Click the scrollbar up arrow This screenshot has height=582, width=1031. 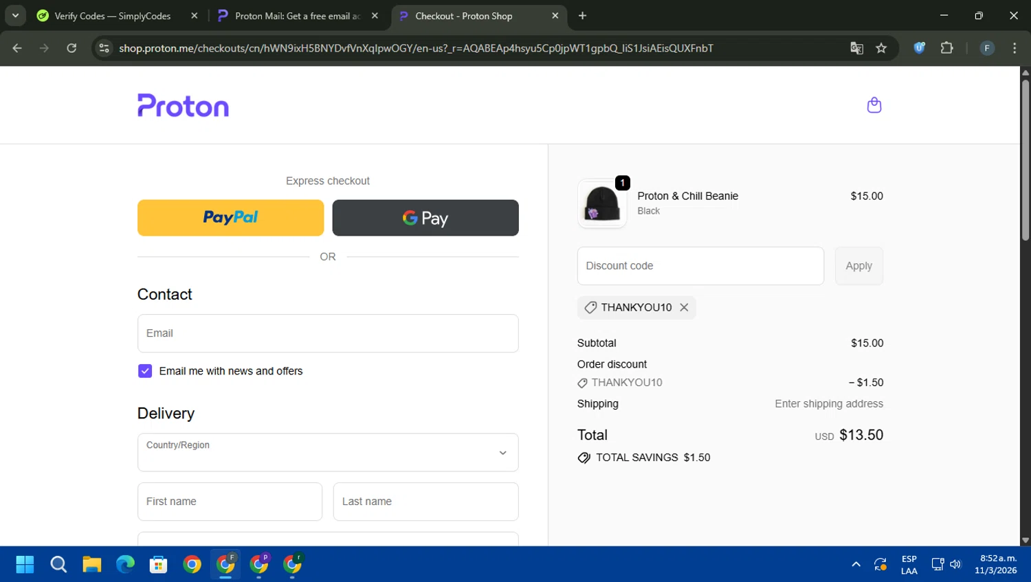[1025, 72]
